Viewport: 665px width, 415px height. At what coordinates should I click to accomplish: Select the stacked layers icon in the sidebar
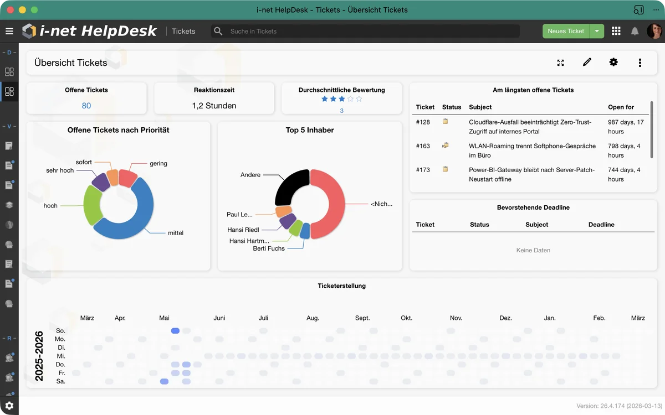[9, 204]
